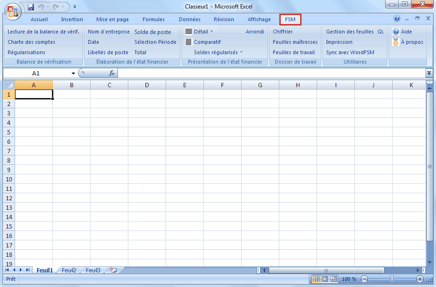
Task: Click Lecture de la balance de vérif.
Action: coord(43,32)
